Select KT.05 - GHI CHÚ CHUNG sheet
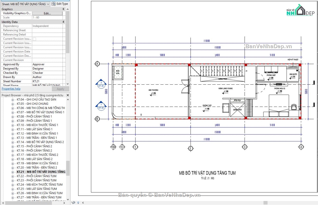Screen dimensions: 318x205 (32, 104)
